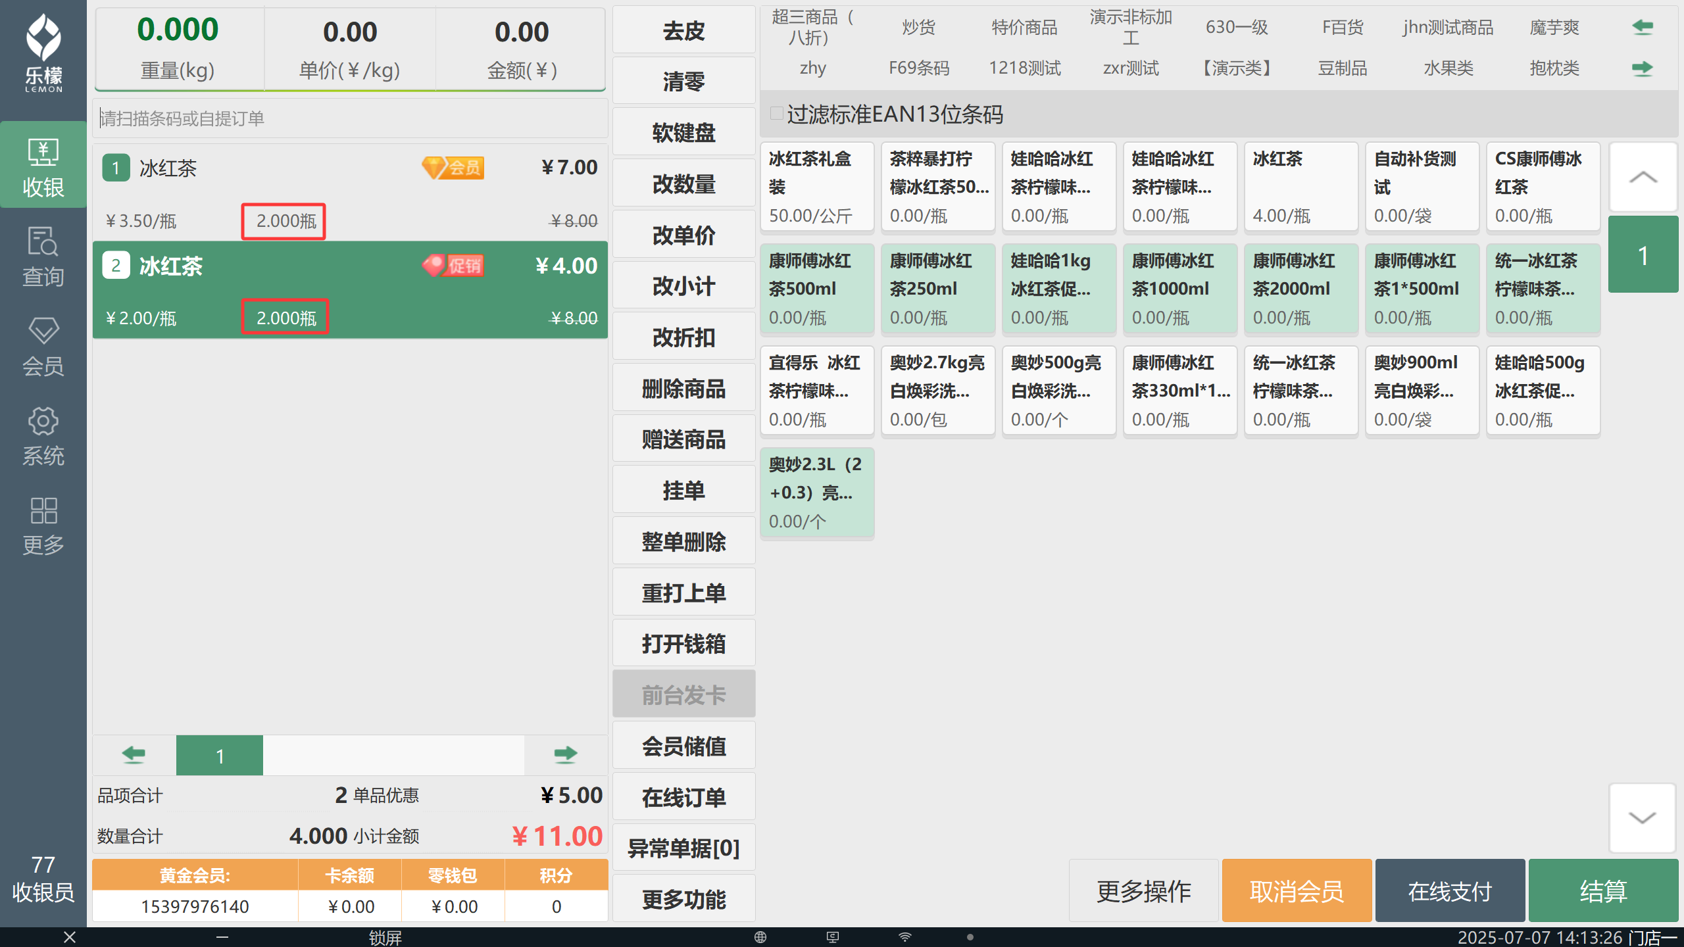Image resolution: width=1684 pixels, height=947 pixels.
Task: Click previous category arrow at top right
Action: click(1643, 27)
